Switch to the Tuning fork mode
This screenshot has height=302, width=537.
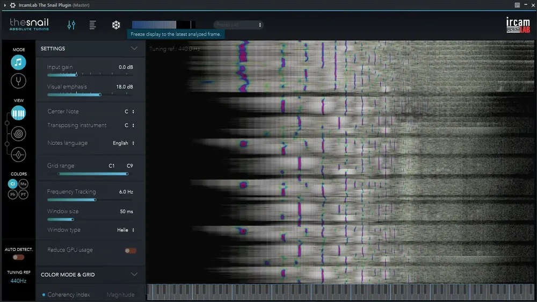pos(18,81)
